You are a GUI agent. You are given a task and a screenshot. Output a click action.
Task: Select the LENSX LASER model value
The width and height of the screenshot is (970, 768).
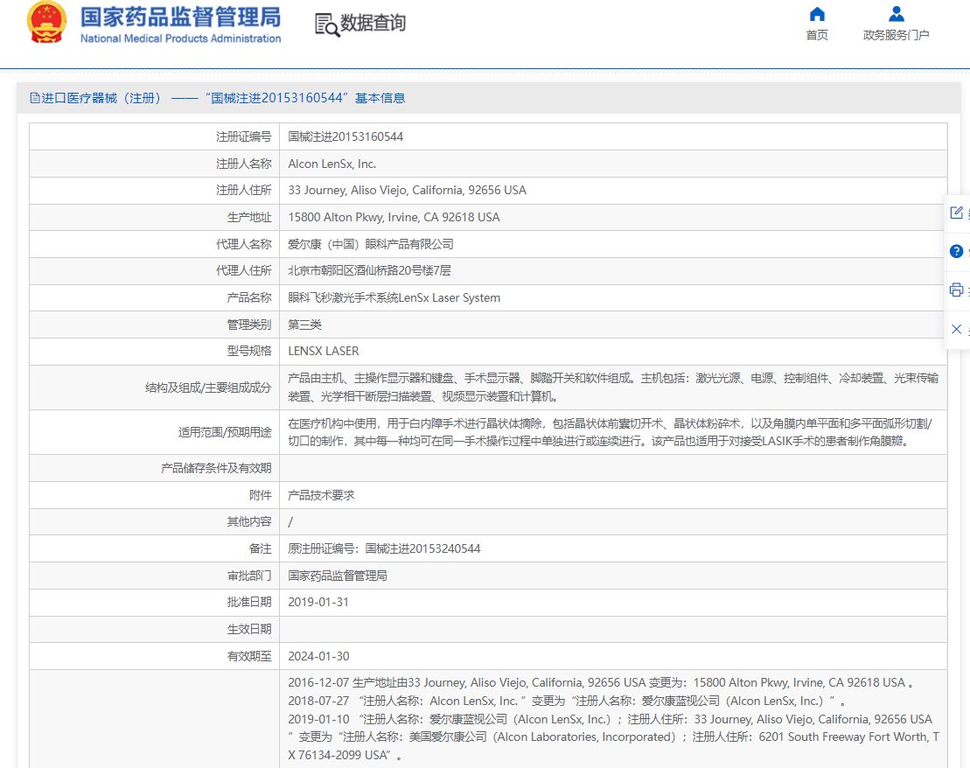pyautogui.click(x=324, y=352)
